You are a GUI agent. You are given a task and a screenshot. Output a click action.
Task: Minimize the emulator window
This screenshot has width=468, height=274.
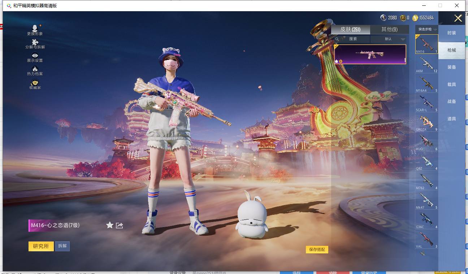(x=424, y=5)
